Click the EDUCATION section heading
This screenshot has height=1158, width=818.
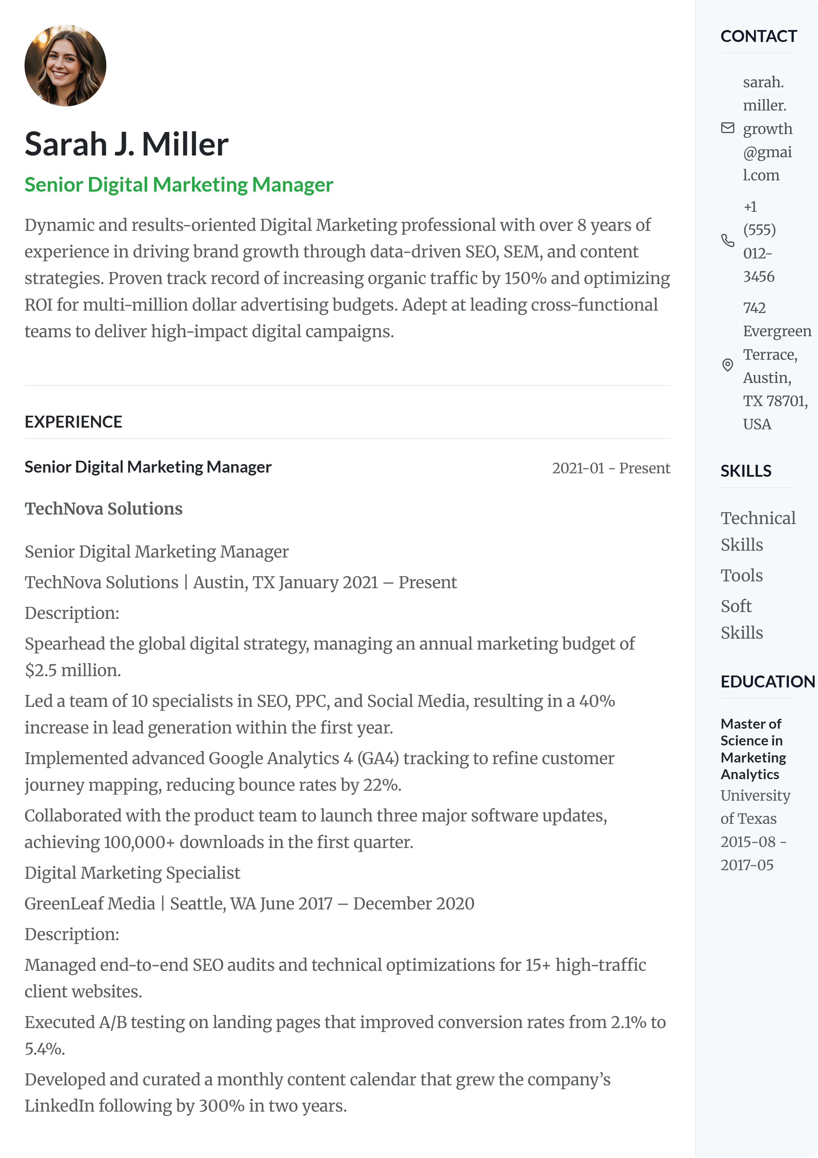767,681
